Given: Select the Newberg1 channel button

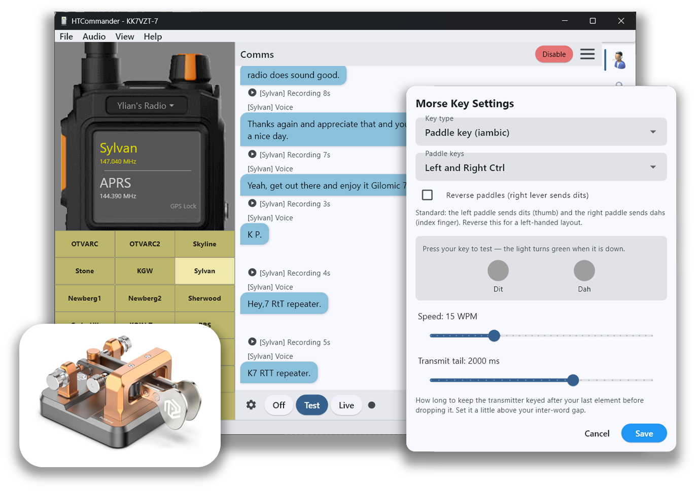Looking at the screenshot, I should [85, 298].
